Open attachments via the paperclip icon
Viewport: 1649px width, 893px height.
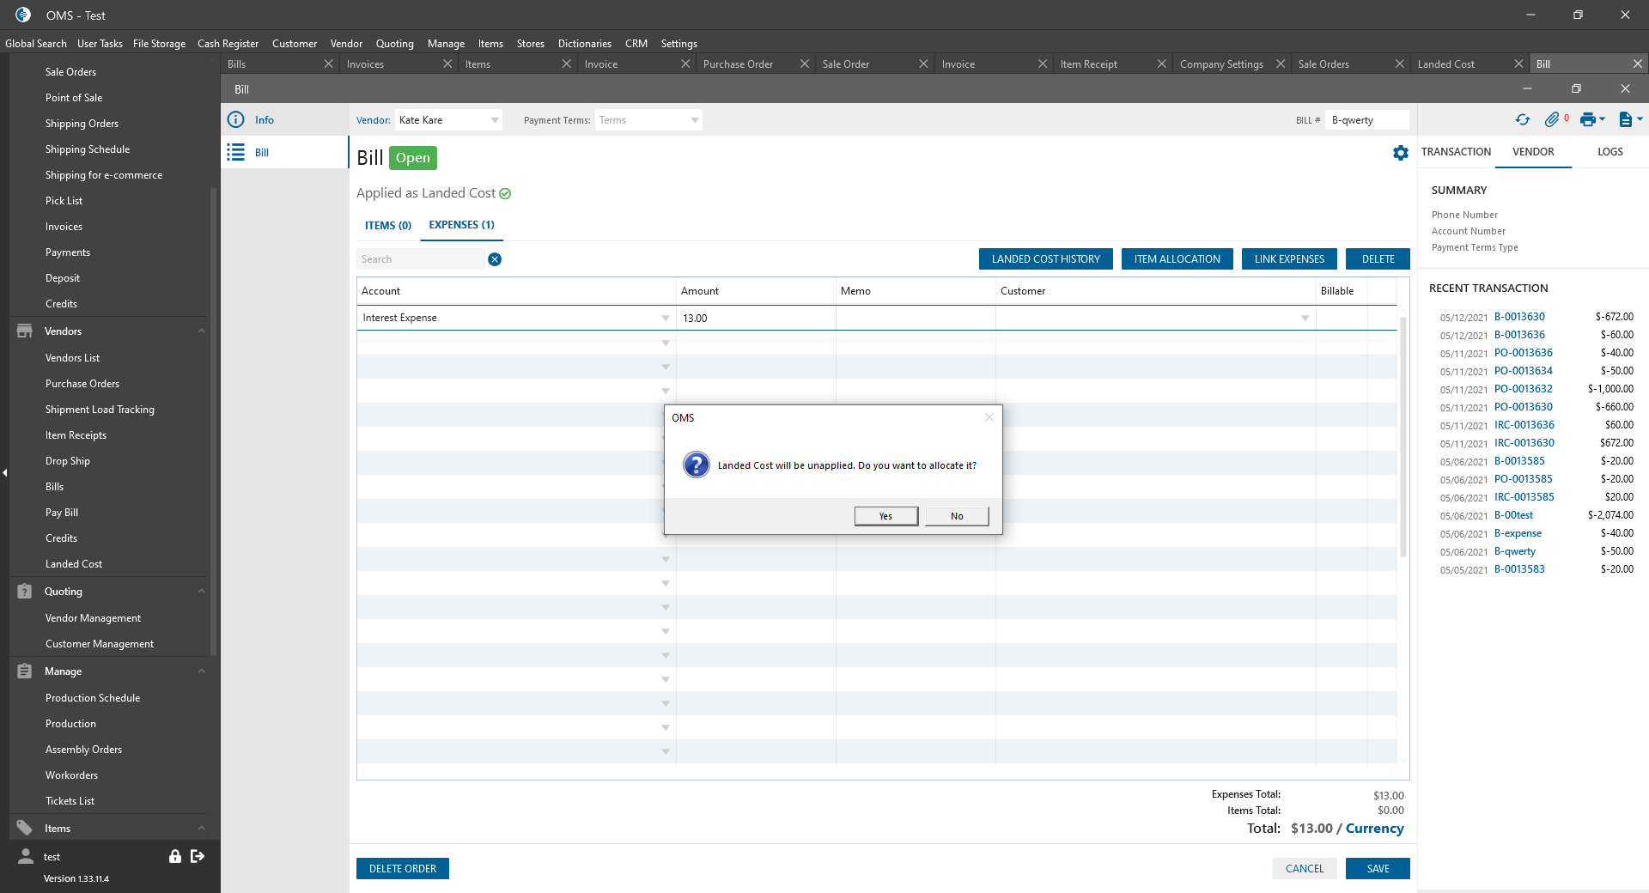click(x=1551, y=120)
